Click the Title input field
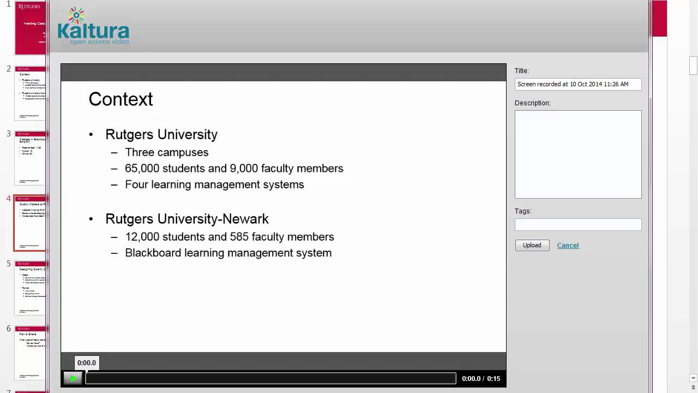698x393 pixels. tap(578, 84)
